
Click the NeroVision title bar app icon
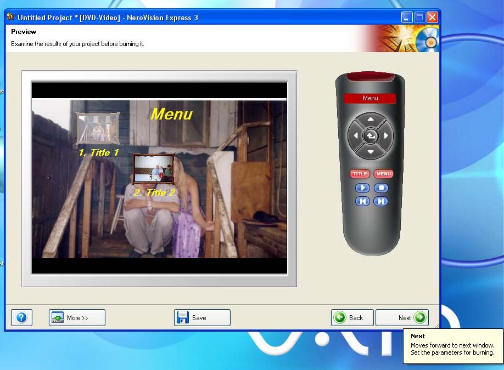tap(10, 17)
